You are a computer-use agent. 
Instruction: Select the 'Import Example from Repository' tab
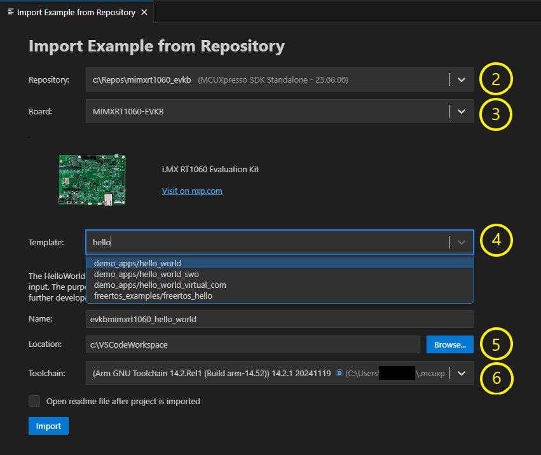tap(76, 11)
